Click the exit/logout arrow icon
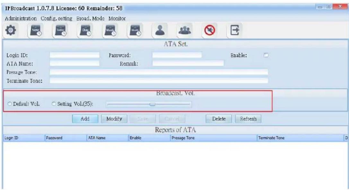349x190 pixels. coord(235,30)
